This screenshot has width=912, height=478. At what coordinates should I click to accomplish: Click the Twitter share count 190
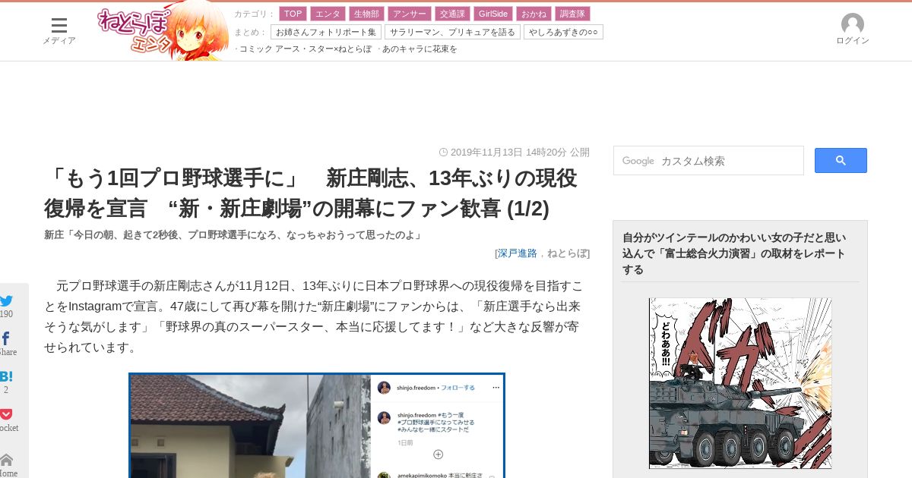(x=6, y=314)
